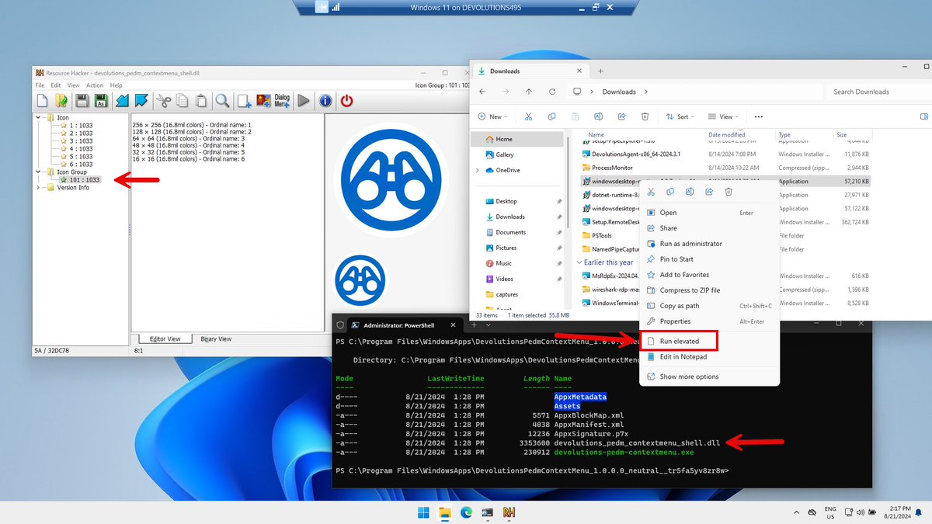Open the Action menu in Resource Hacker
This screenshot has height=524, width=932.
pyautogui.click(x=95, y=85)
